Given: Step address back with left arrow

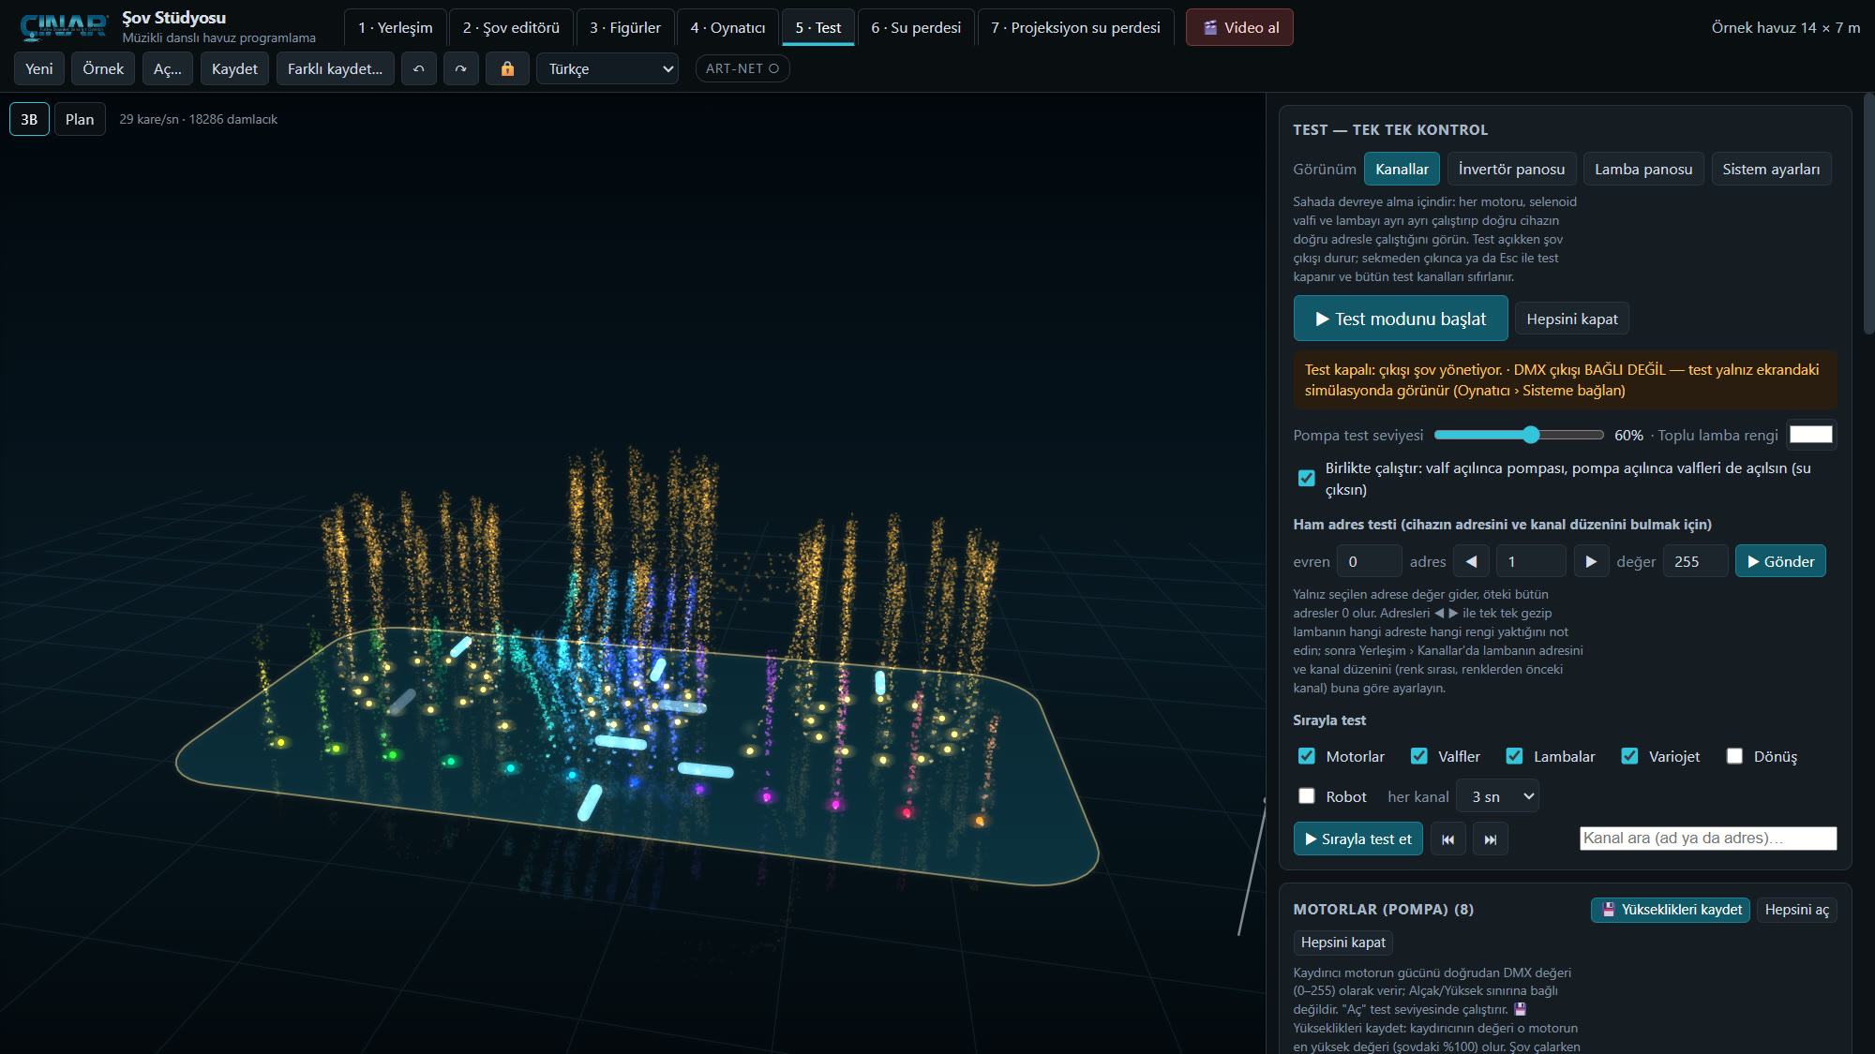Looking at the screenshot, I should [x=1471, y=561].
